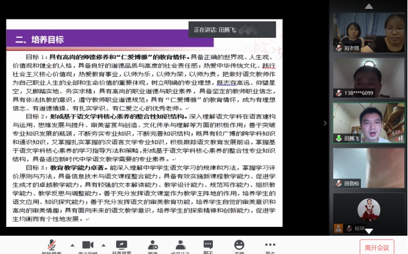Select the 138****6099 participant video
This screenshot has width=408, height=254.
[368, 77]
